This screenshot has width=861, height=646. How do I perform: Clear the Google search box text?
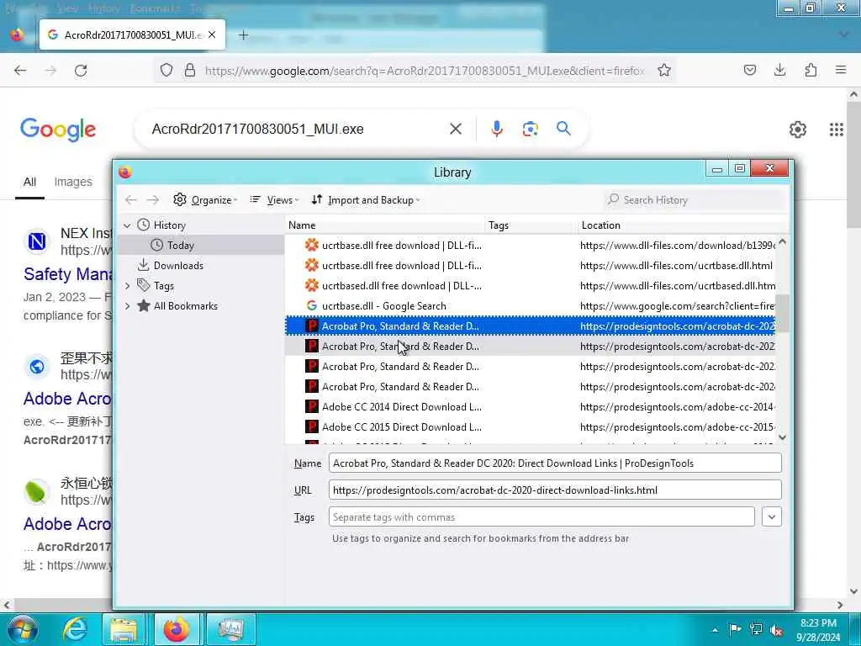[455, 129]
